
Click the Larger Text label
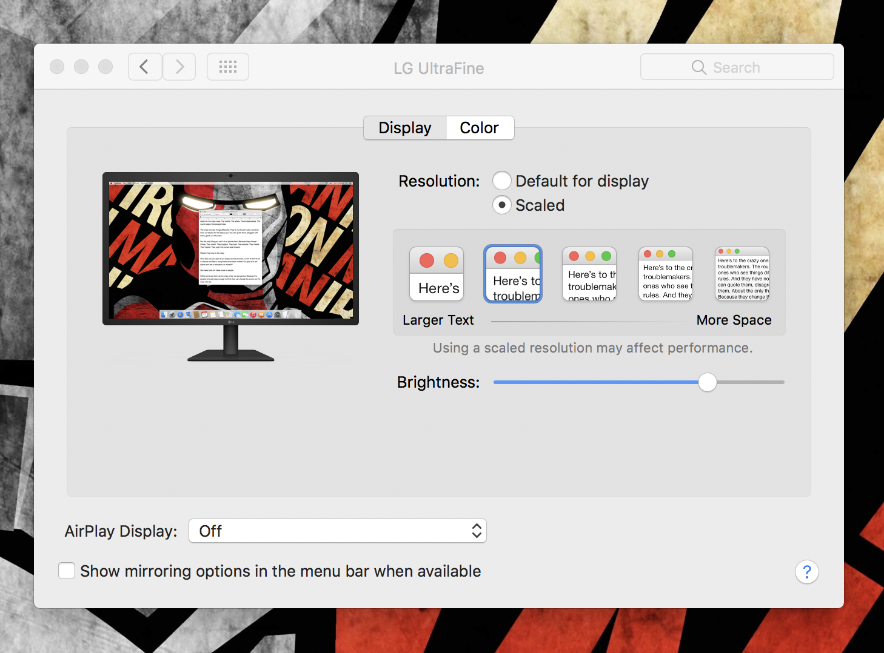(438, 320)
